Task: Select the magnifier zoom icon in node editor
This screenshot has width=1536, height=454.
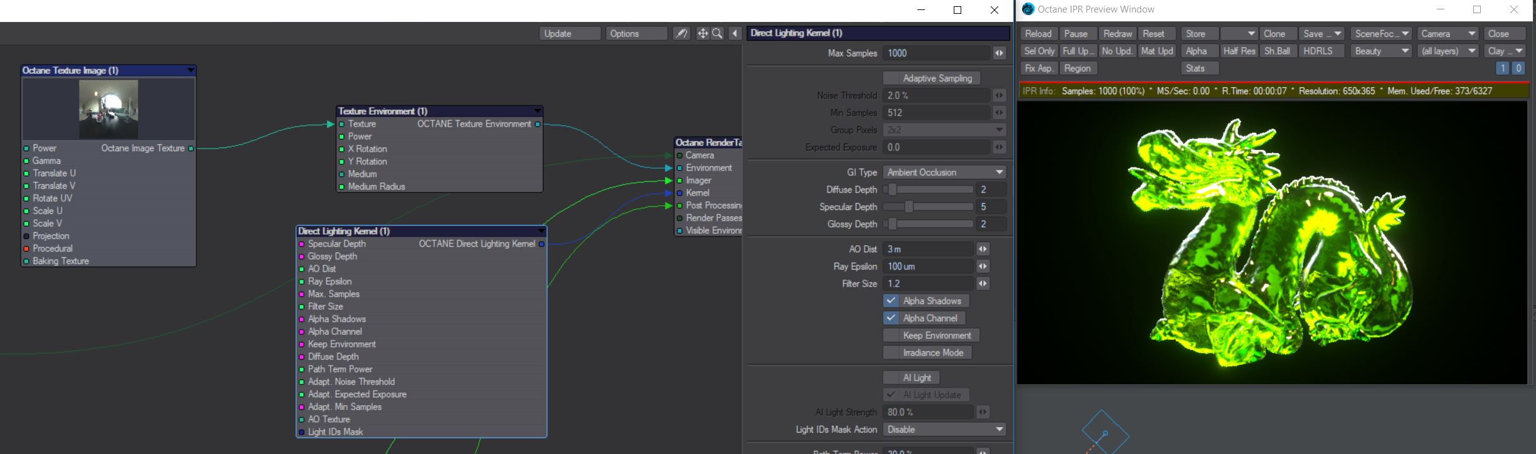Action: 717,33
